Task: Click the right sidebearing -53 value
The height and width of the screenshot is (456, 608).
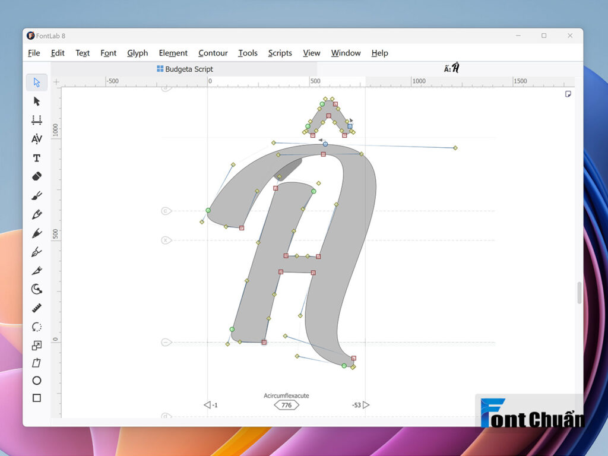Action: click(x=356, y=405)
